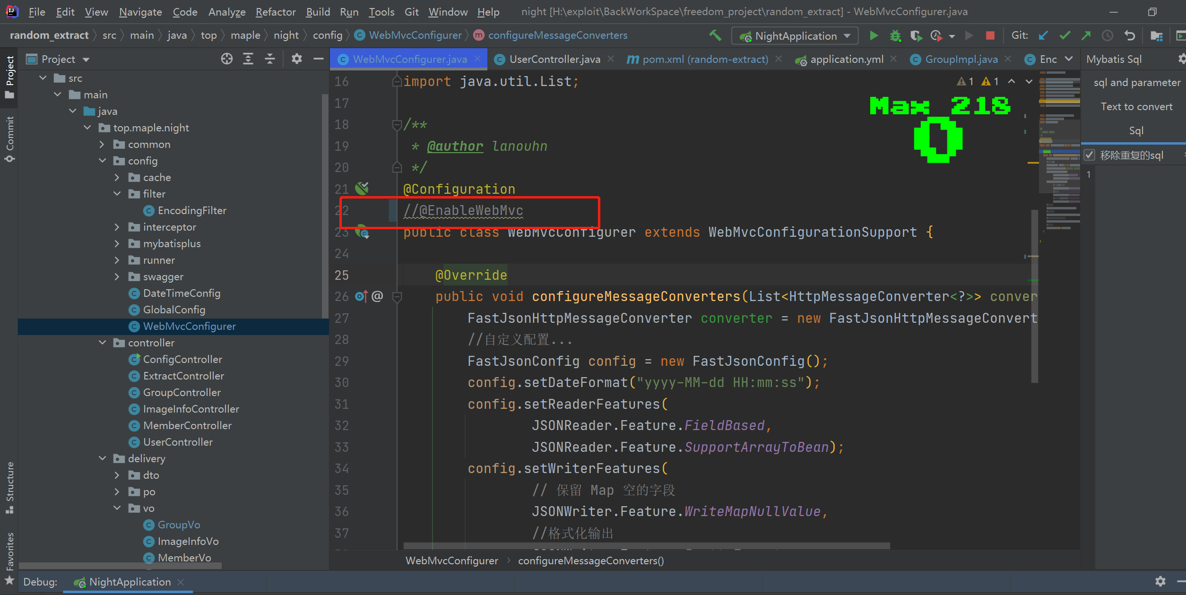Expand the common package in project tree
This screenshot has height=595, width=1186.
pos(101,144)
